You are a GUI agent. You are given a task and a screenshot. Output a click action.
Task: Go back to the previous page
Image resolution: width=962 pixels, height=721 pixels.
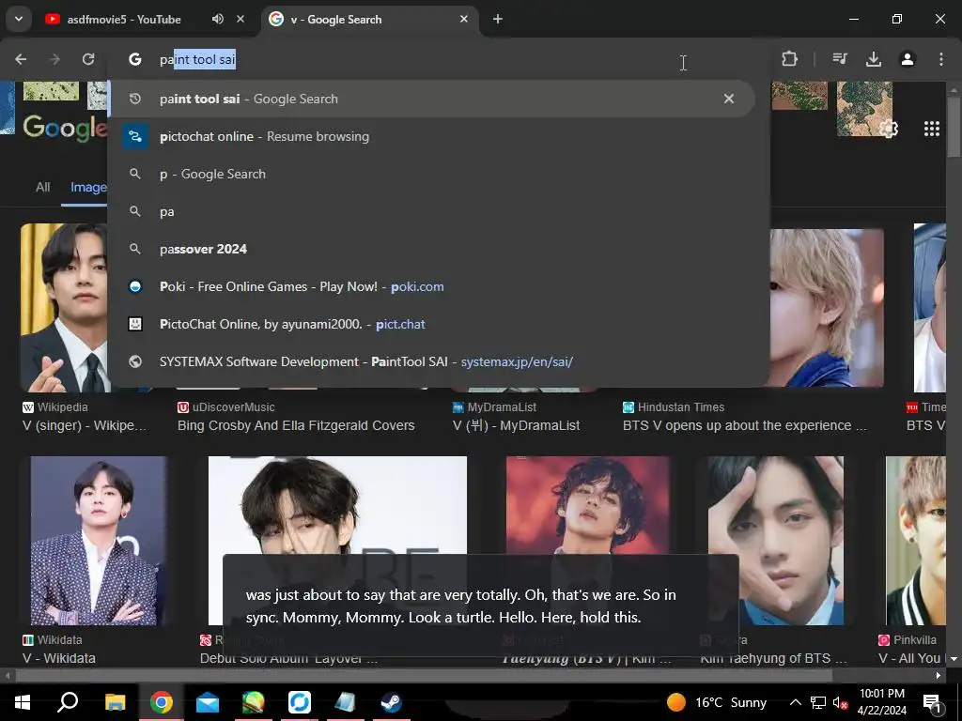pos(21,59)
